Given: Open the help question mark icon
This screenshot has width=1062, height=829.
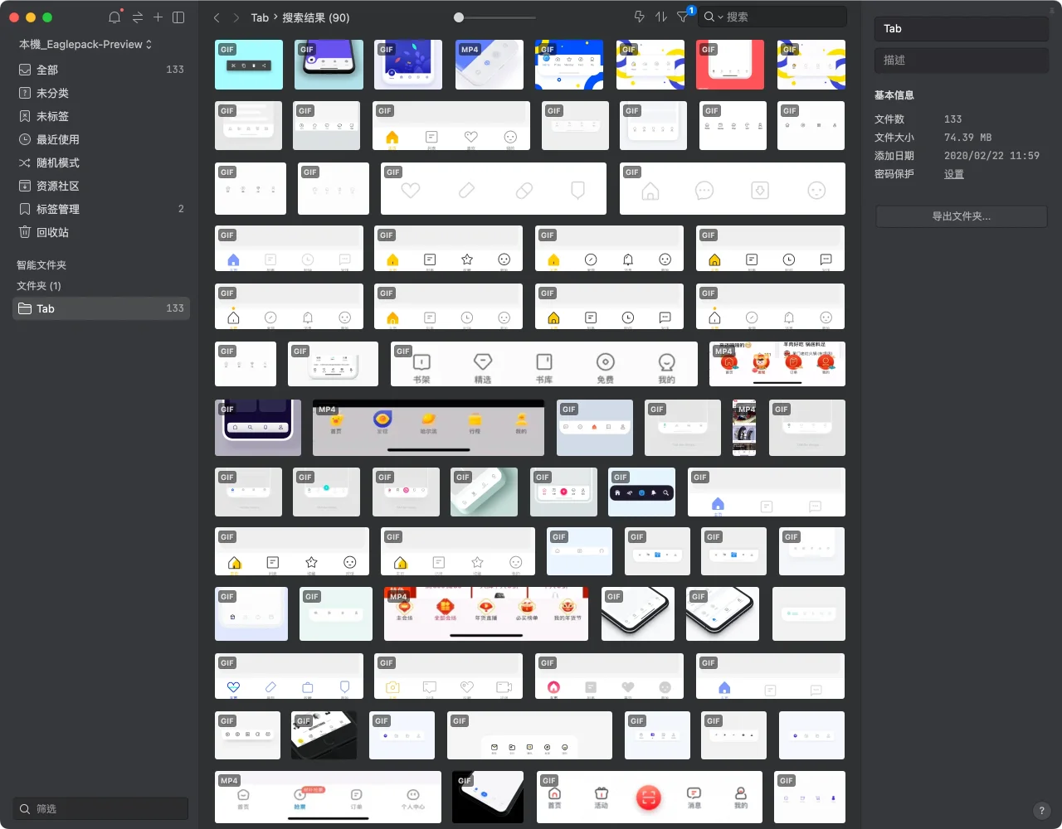Looking at the screenshot, I should pyautogui.click(x=1042, y=811).
